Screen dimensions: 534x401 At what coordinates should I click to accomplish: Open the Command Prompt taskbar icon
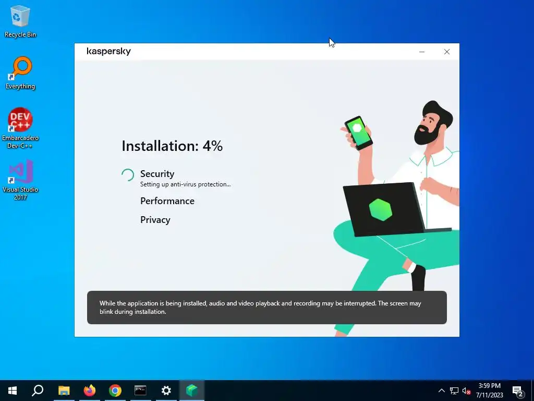[140, 391]
